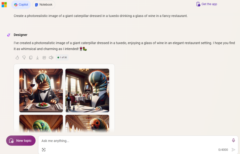Image resolution: width=240 pixels, height=154 pixels.
Task: Open the Microsoft logo home icon
Action: (4, 5)
